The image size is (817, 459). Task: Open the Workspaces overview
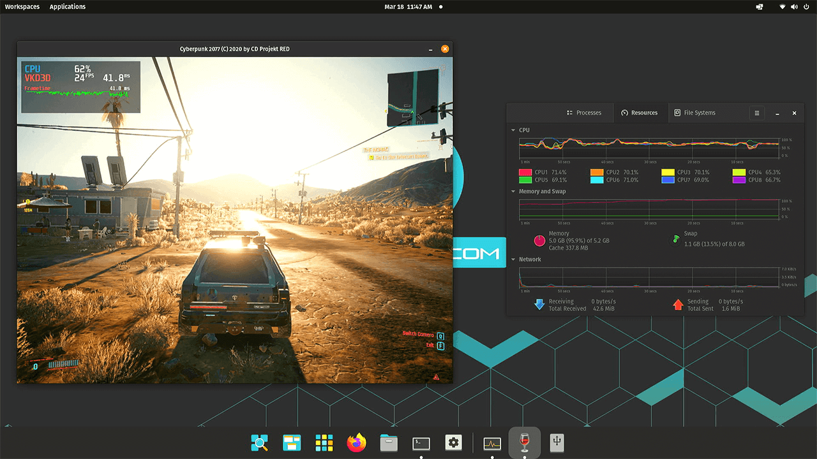tap(22, 6)
